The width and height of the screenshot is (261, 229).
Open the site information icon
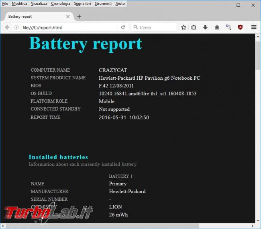[x=16, y=27]
